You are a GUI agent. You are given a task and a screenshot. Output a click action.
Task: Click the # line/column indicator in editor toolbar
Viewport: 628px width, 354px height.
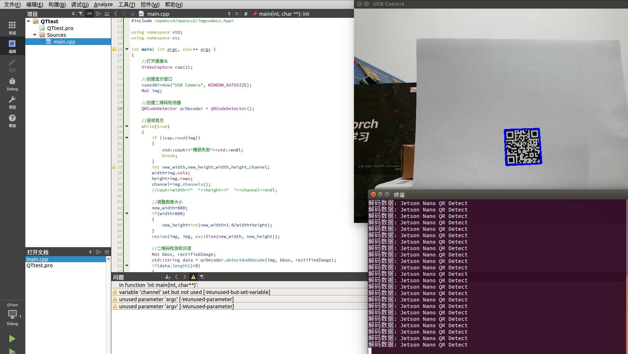coord(246,14)
